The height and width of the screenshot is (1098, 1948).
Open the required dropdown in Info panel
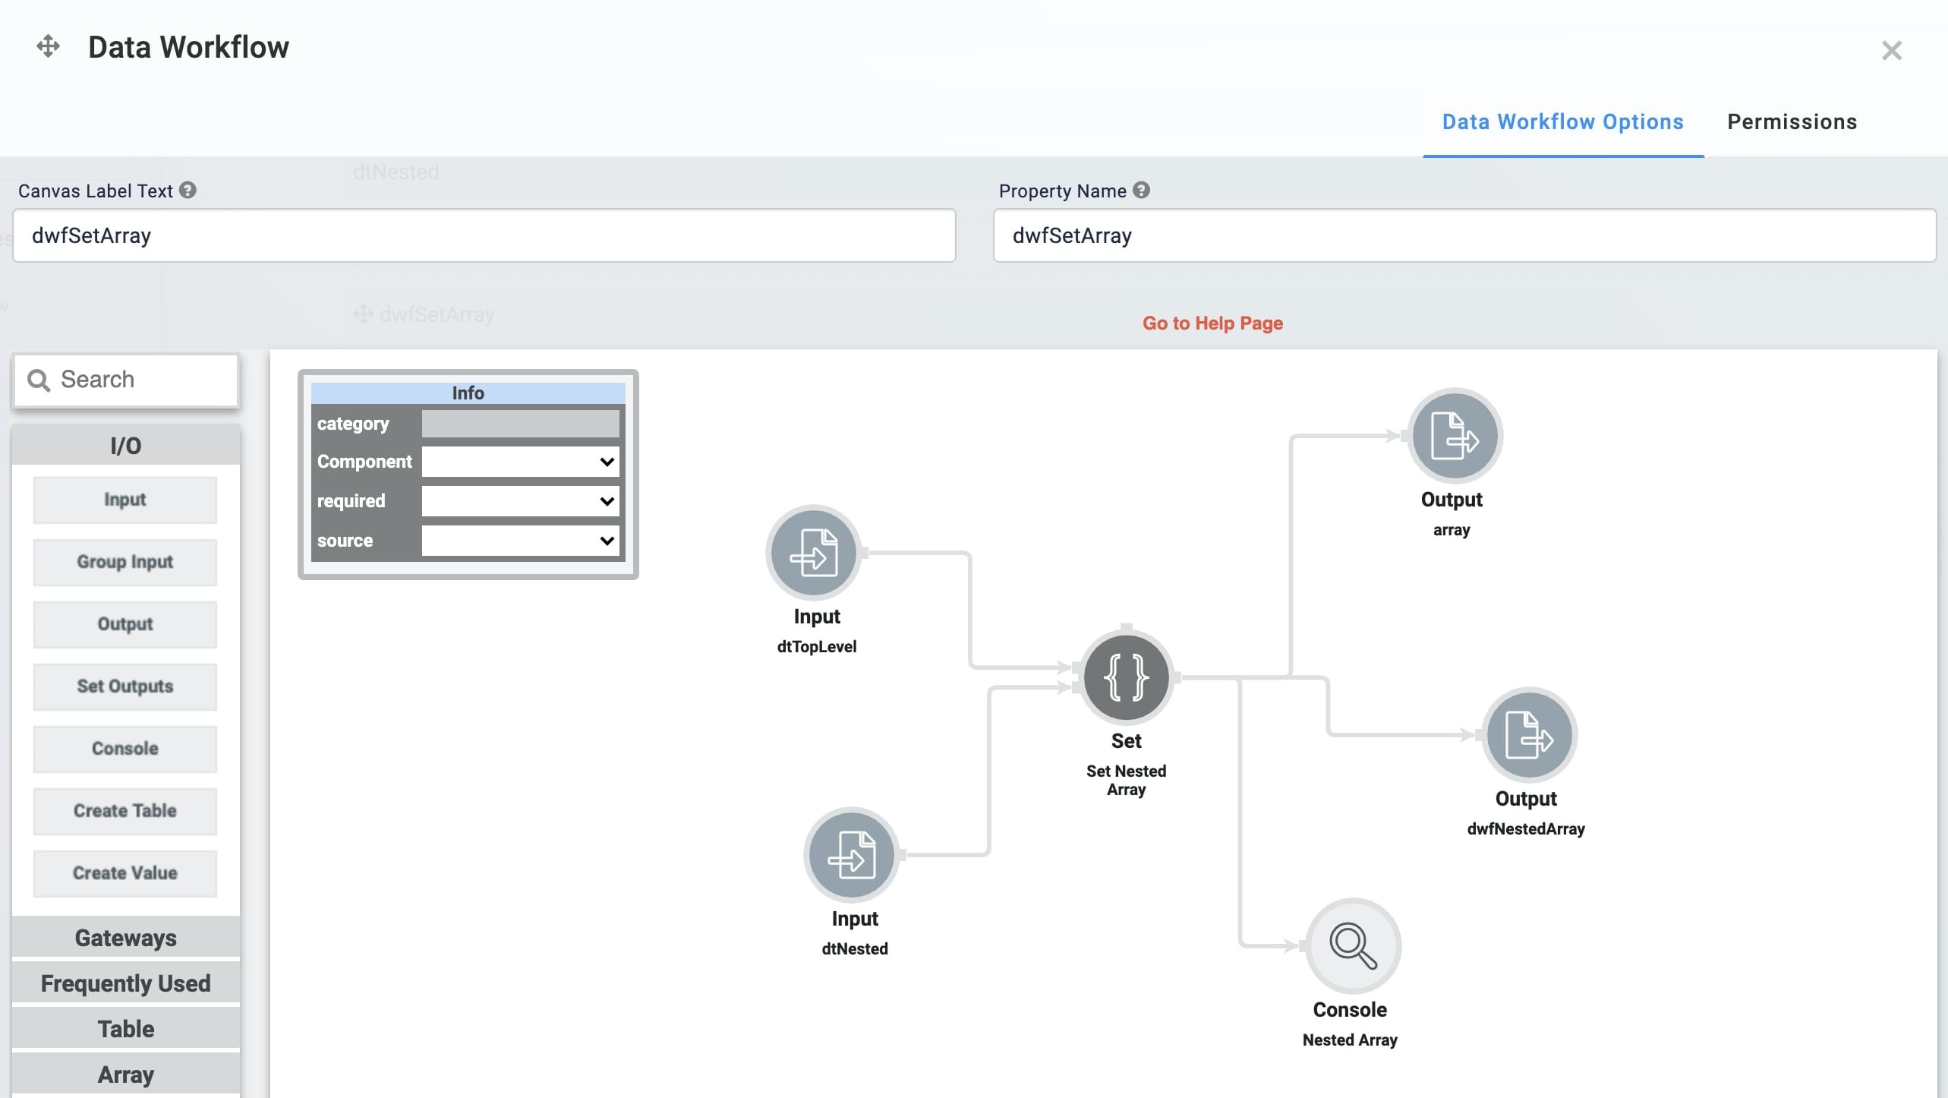coord(521,501)
